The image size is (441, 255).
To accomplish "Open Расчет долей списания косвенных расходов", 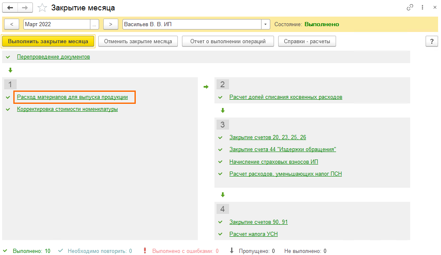I will 286,97.
